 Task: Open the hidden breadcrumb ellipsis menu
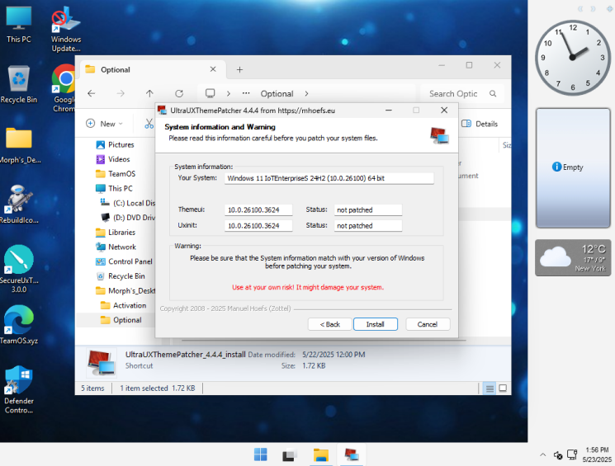pyautogui.click(x=246, y=93)
